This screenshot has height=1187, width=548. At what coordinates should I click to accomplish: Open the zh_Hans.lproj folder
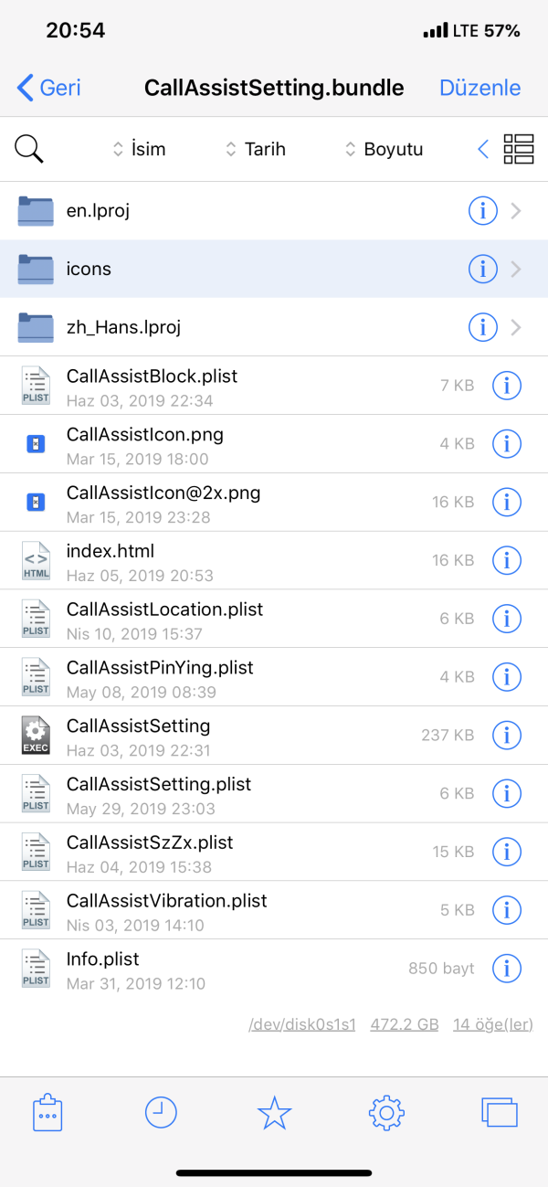[x=228, y=327]
